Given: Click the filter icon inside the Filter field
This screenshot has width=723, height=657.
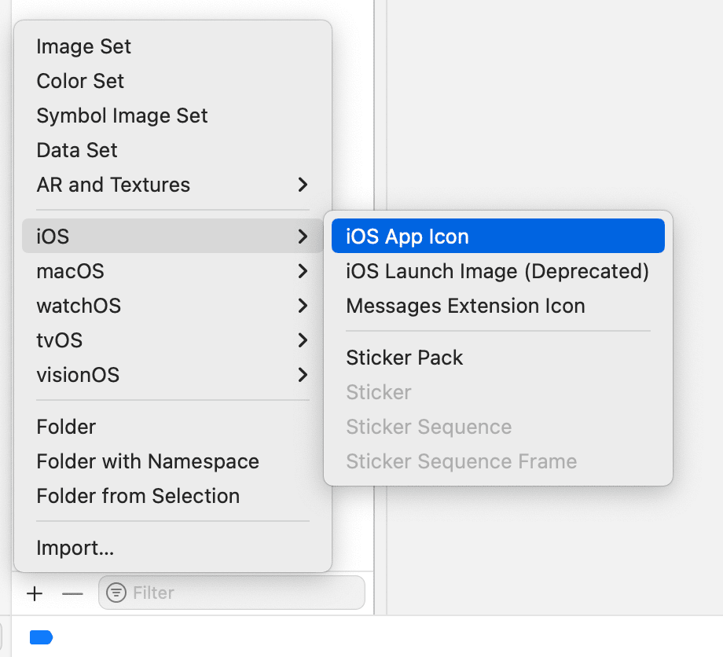Looking at the screenshot, I should click(x=115, y=593).
